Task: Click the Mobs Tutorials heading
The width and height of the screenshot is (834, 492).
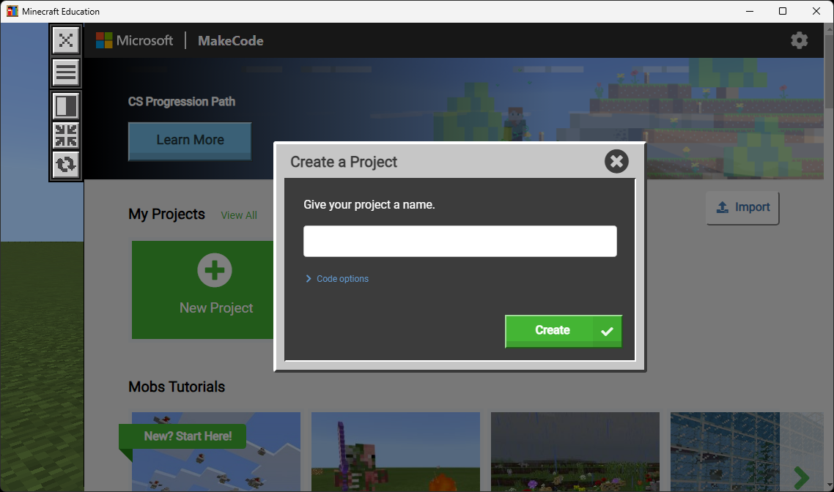Action: coord(177,387)
